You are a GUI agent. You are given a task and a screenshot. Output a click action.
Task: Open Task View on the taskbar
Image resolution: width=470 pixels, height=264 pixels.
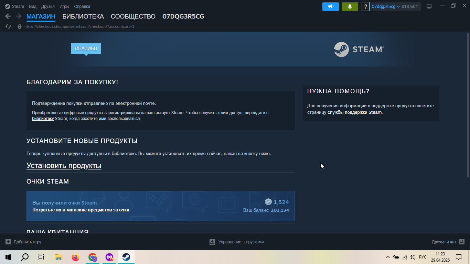(x=41, y=257)
